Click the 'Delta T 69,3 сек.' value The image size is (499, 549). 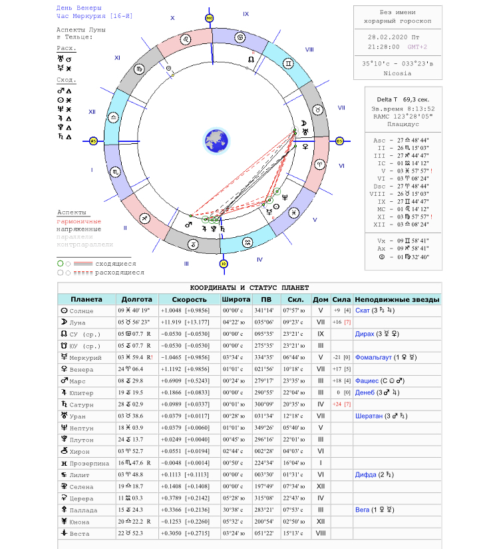[403, 99]
